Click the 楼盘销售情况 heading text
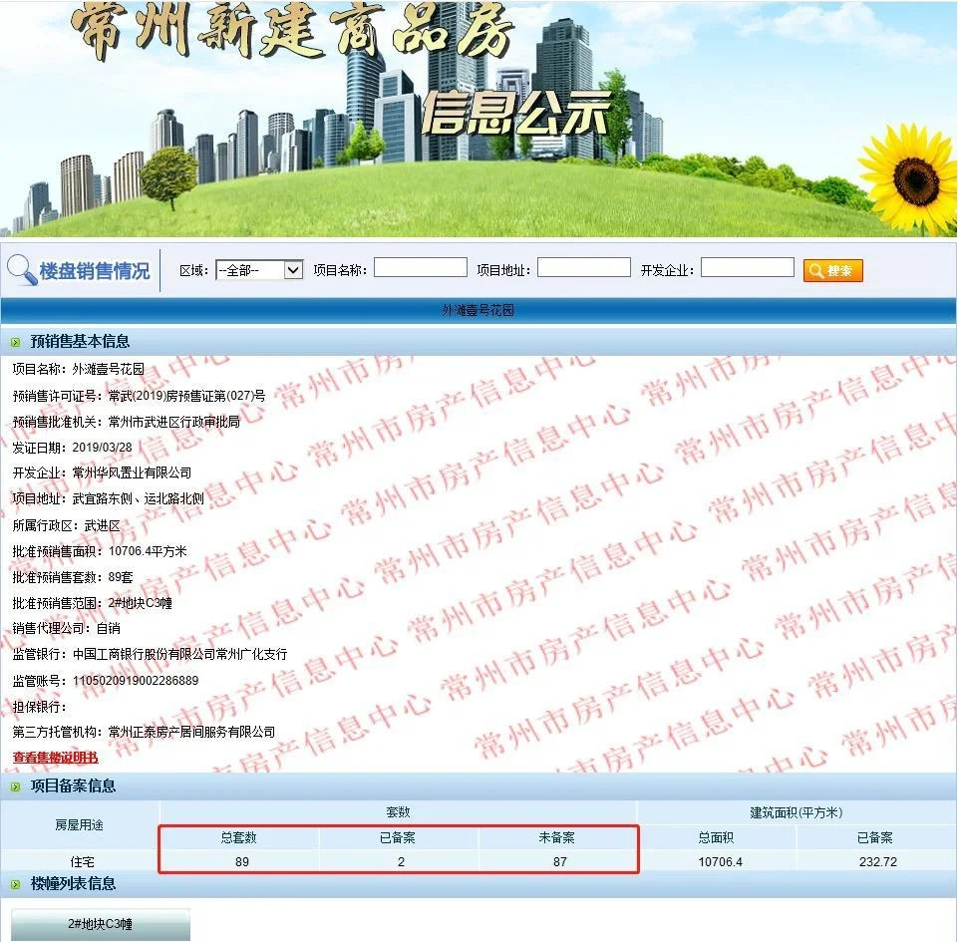958x942 pixels. tap(95, 270)
